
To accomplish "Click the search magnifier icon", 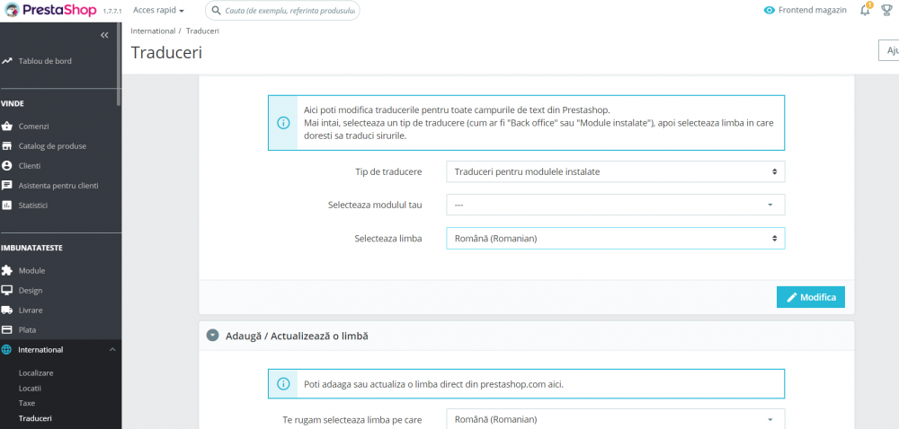I will [217, 10].
